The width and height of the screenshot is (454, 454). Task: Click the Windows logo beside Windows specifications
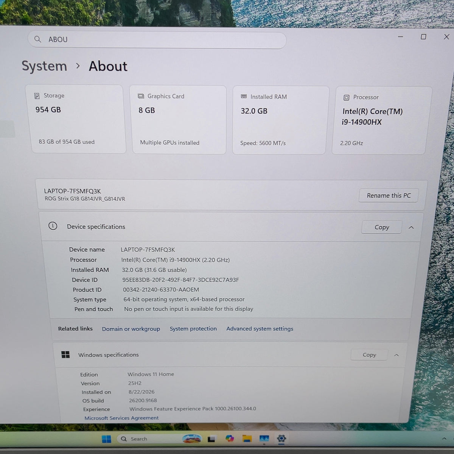(65, 354)
